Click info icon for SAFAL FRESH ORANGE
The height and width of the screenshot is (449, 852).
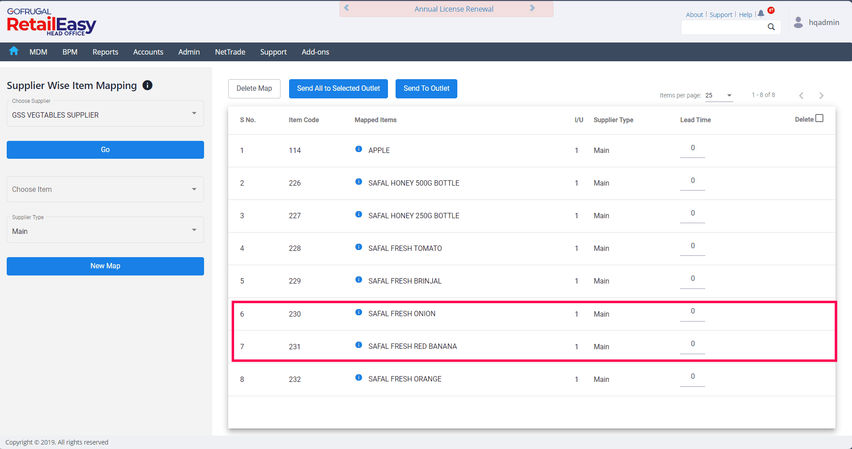click(358, 377)
